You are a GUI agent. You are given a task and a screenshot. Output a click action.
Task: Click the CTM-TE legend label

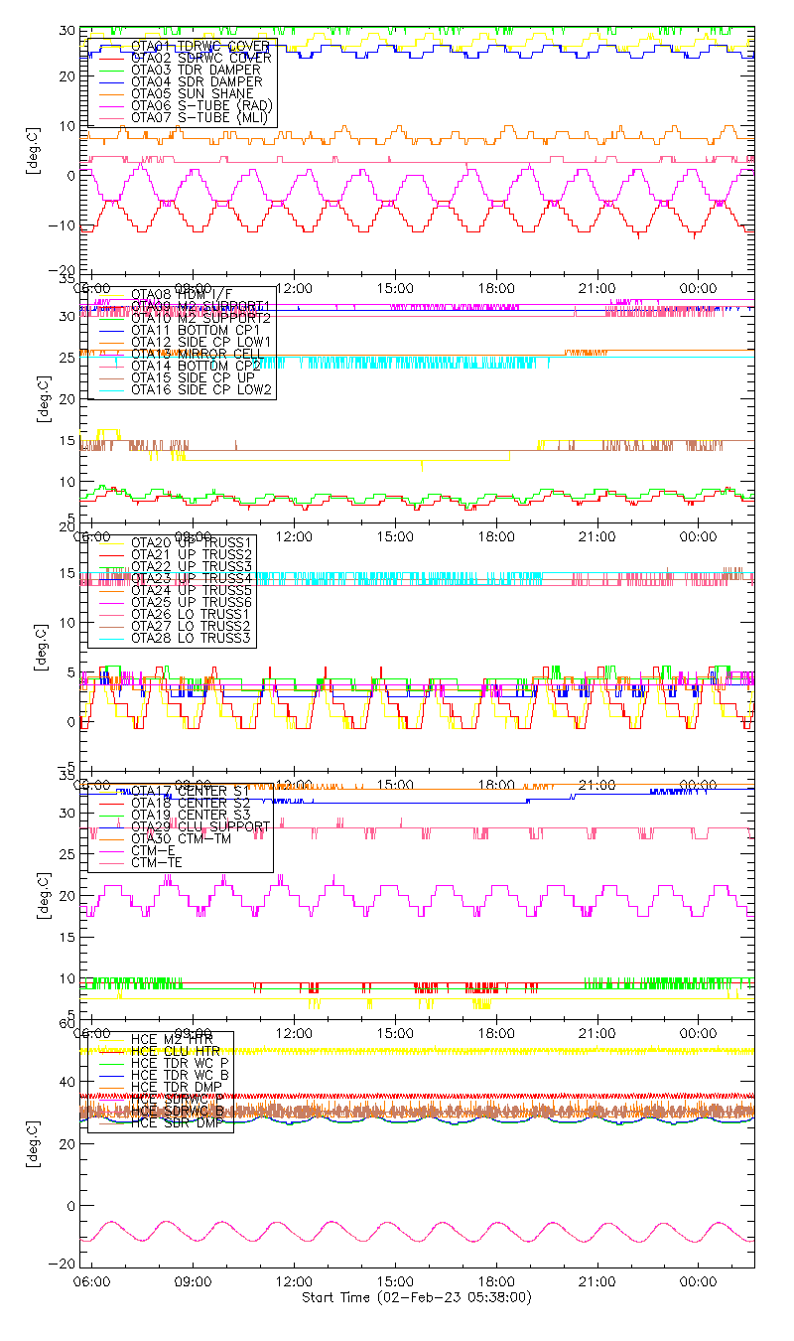[158, 862]
